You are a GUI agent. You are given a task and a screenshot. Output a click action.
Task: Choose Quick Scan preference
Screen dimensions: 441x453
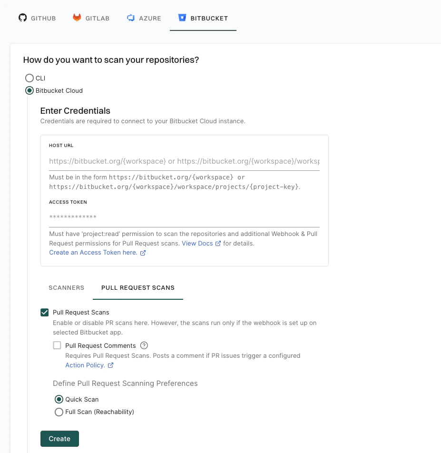point(59,399)
